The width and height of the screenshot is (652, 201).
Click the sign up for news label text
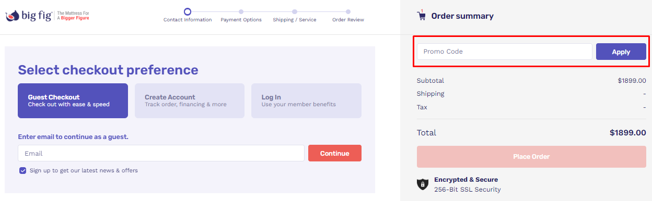click(84, 170)
